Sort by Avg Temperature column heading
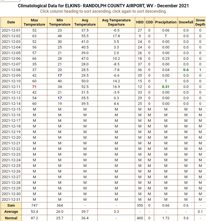This screenshot has width=206, height=221. coord(85,22)
